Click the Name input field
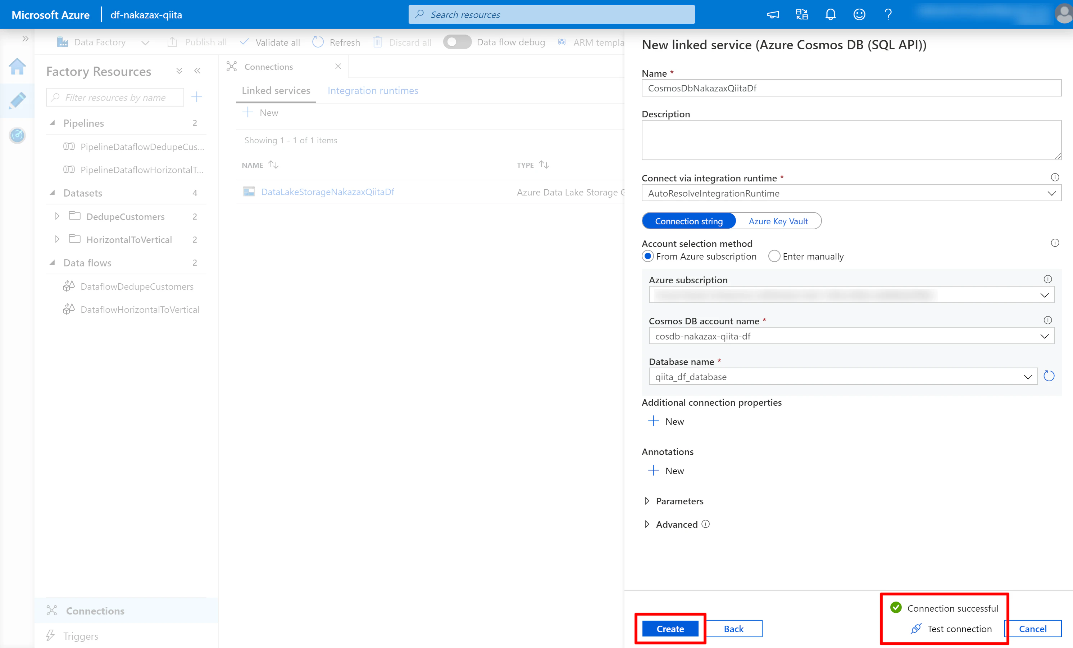This screenshot has height=648, width=1073. [851, 88]
